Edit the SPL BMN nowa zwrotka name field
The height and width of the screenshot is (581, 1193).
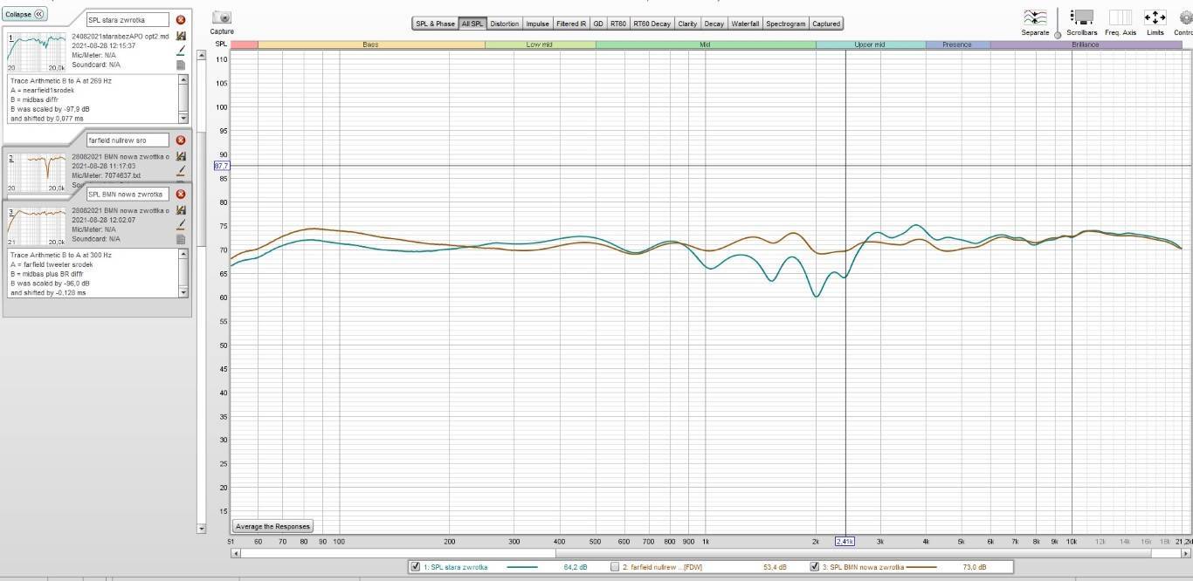point(128,194)
